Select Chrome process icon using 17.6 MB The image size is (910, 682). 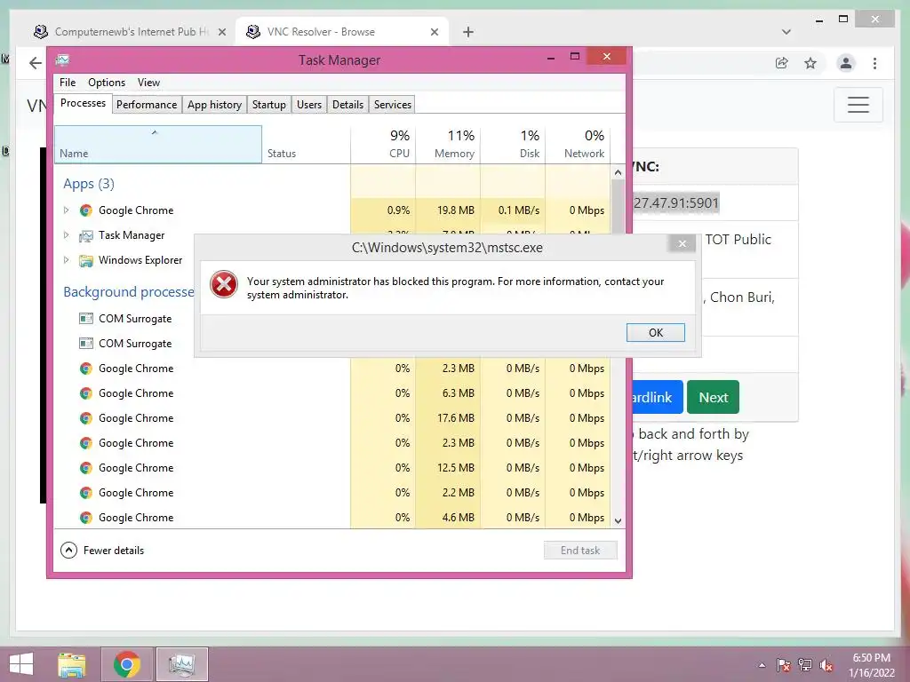click(x=86, y=418)
